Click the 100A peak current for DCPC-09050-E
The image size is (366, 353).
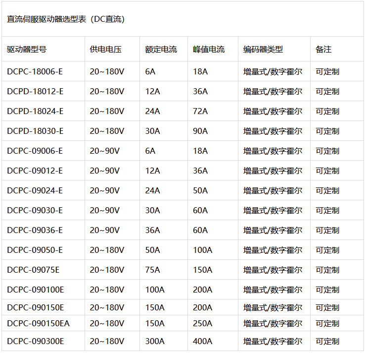pyautogui.click(x=202, y=250)
